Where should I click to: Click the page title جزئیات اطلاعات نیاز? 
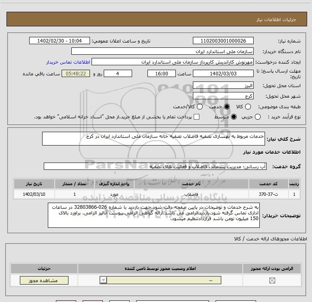coord(276,19)
